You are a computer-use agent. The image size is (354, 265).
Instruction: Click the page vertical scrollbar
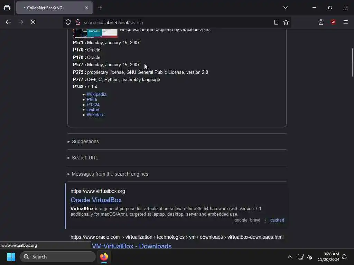point(352,62)
